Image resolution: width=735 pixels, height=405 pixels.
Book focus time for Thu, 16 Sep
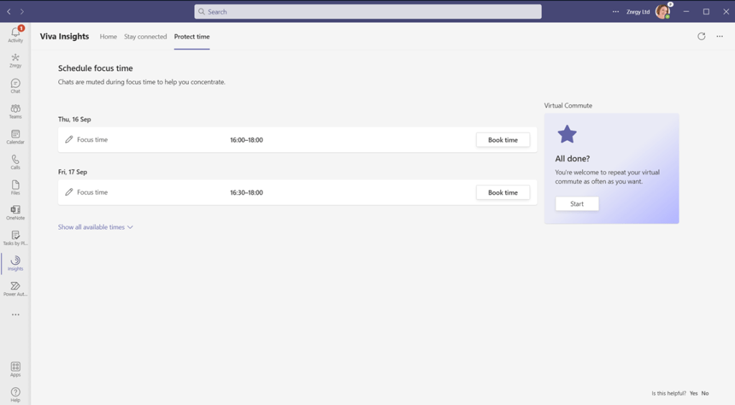click(x=502, y=140)
